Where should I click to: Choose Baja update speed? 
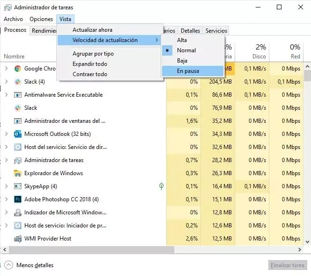193,61
